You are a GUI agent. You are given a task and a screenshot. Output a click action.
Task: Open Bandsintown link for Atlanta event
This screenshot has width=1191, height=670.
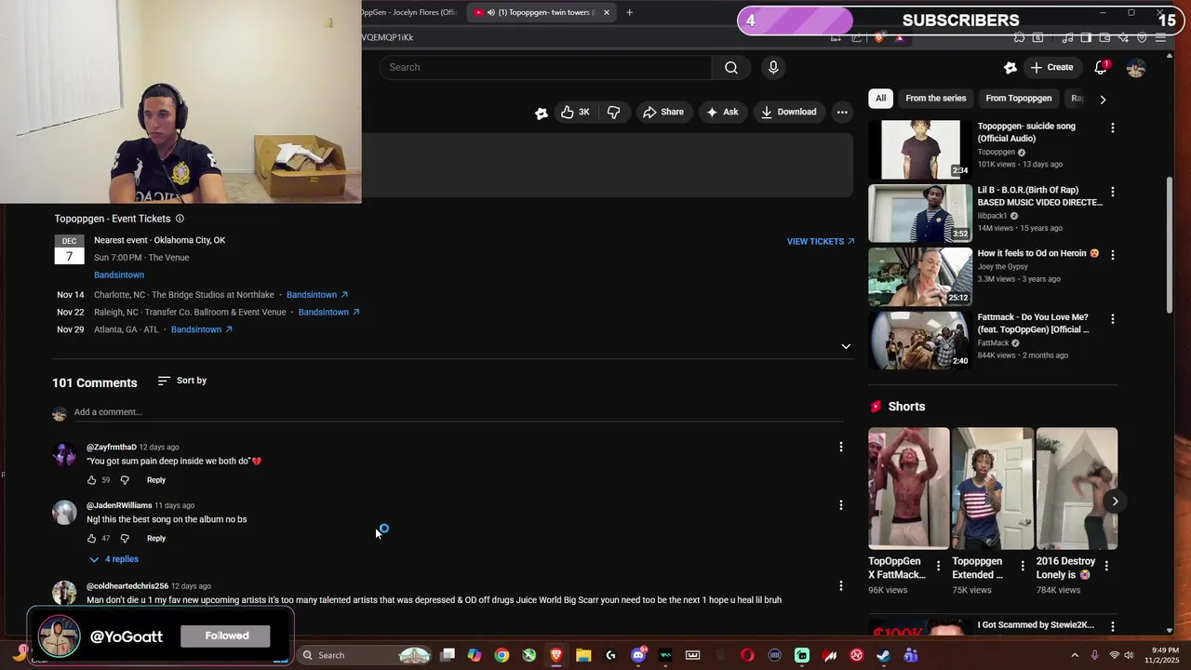[x=201, y=329]
